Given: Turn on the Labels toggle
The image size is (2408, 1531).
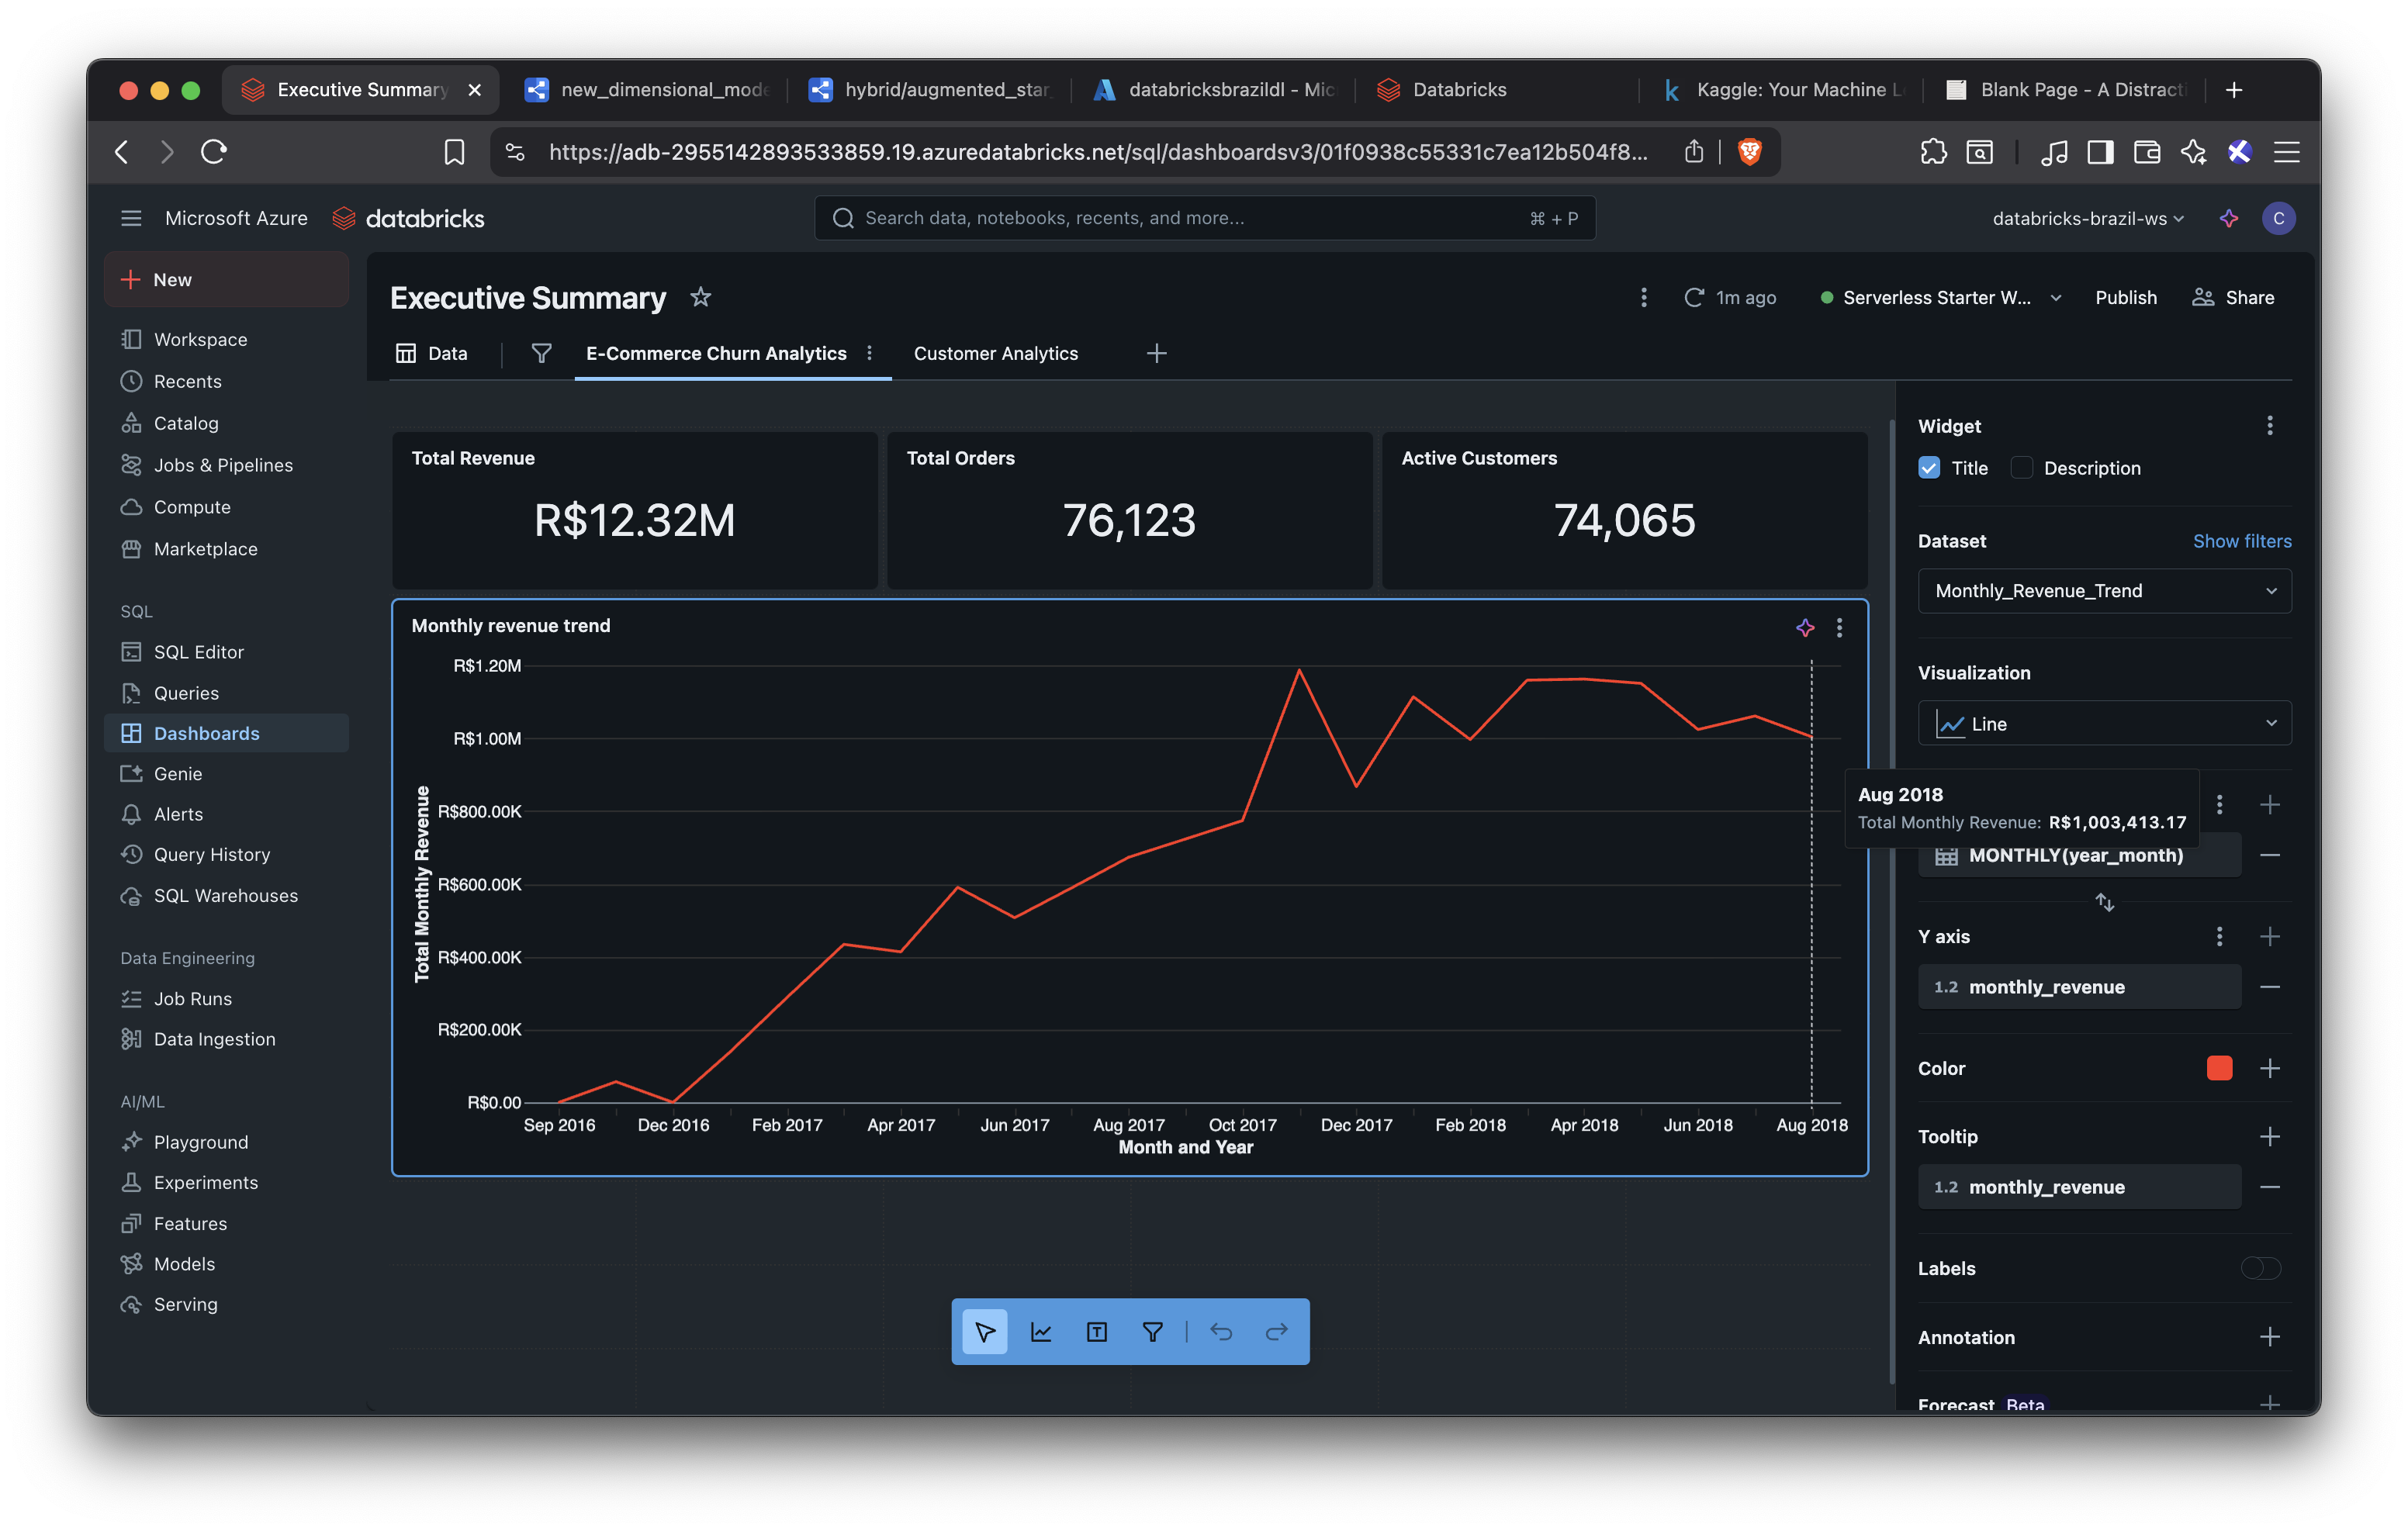Looking at the screenshot, I should coord(2260,1268).
